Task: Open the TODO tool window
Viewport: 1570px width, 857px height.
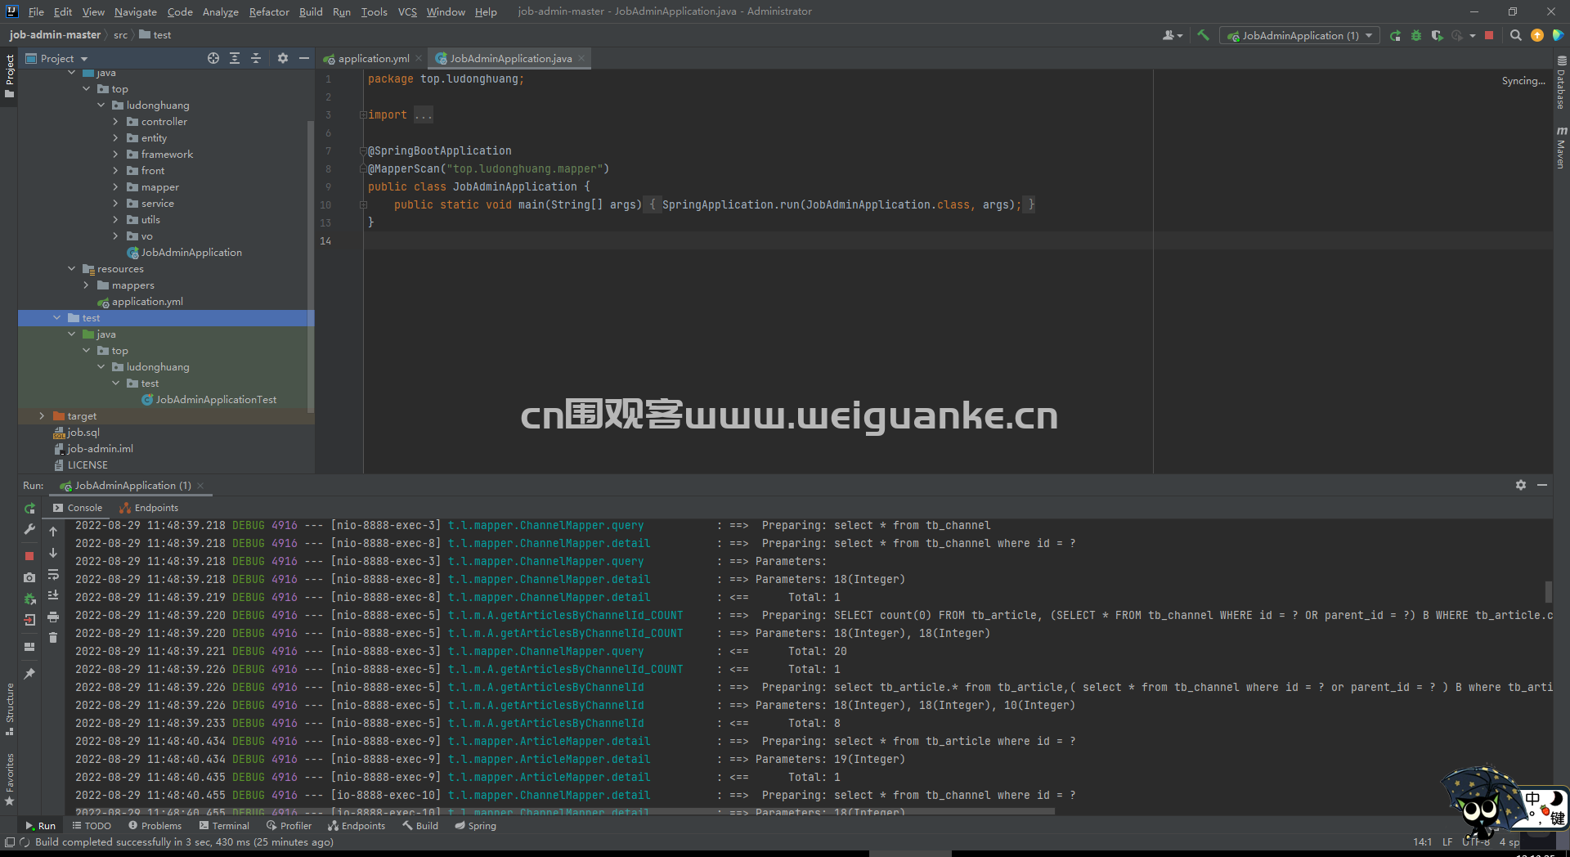Action: (x=92, y=826)
